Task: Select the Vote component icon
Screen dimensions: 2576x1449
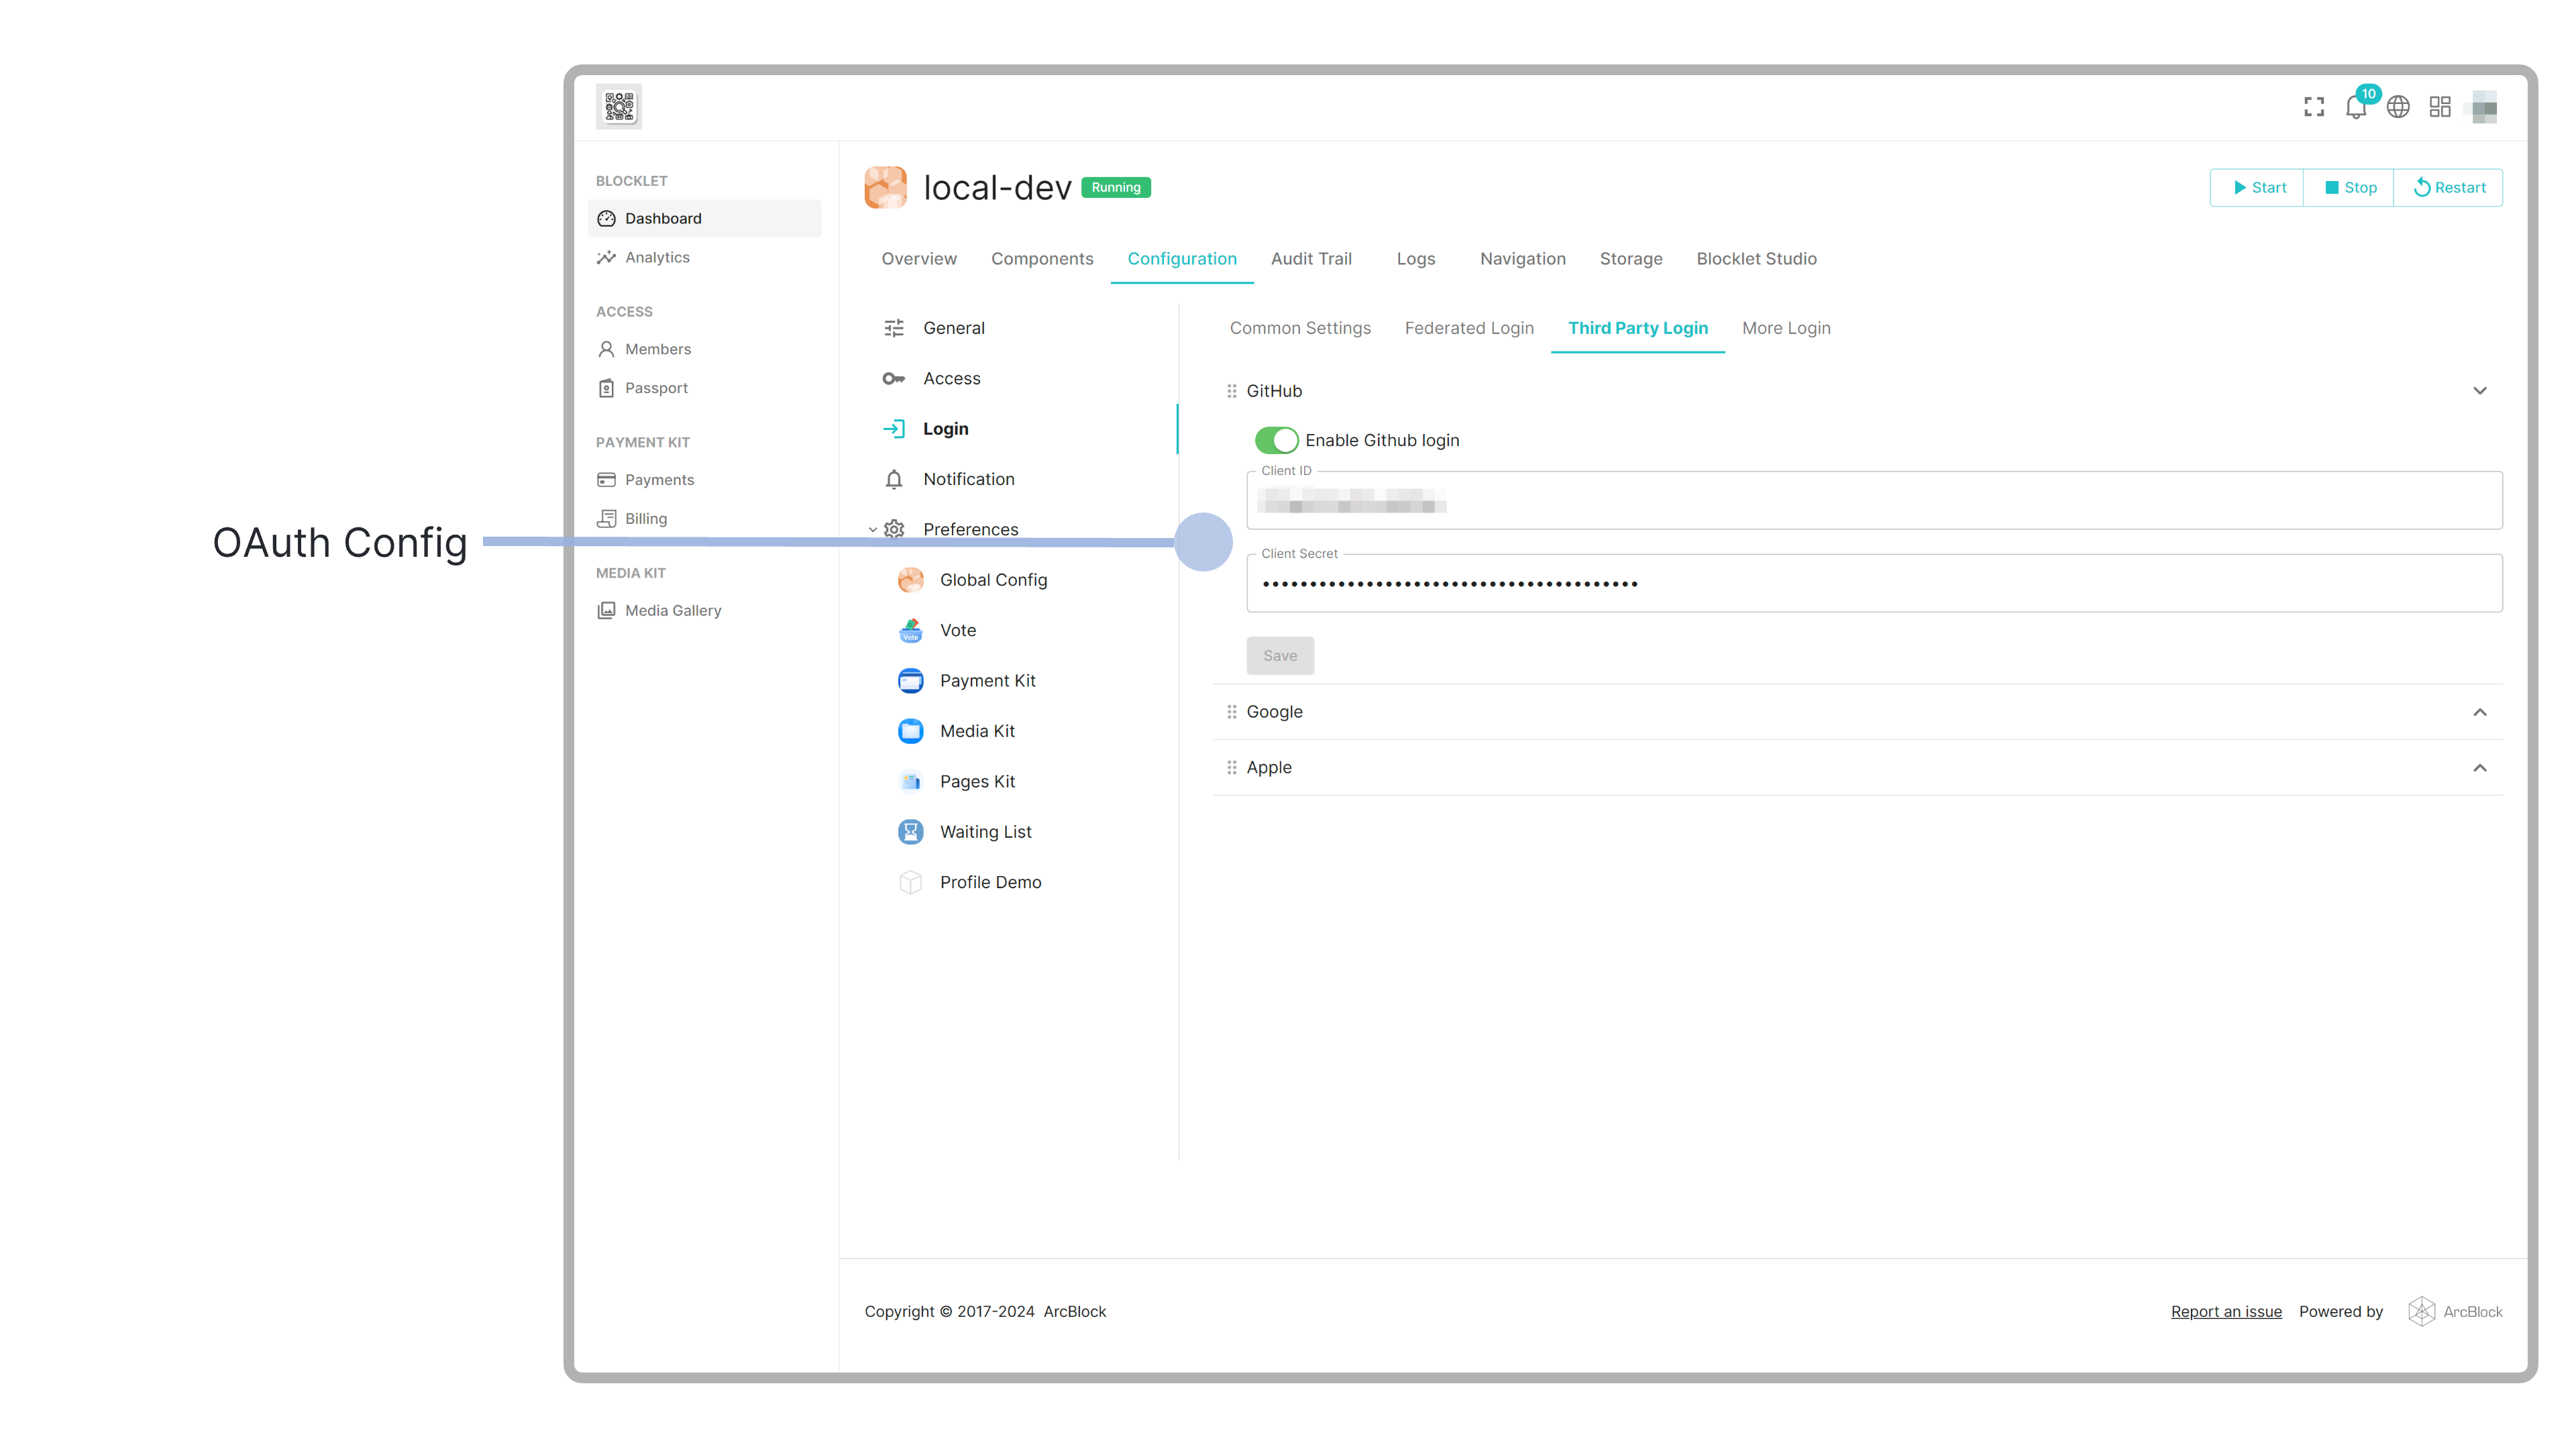Action: [910, 630]
